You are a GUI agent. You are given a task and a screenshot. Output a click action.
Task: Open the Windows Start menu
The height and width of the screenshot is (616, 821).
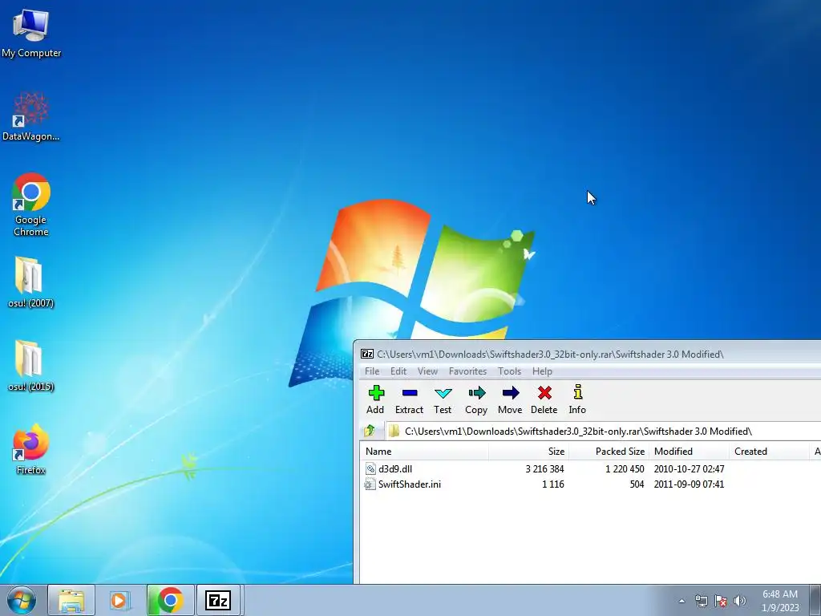22,600
